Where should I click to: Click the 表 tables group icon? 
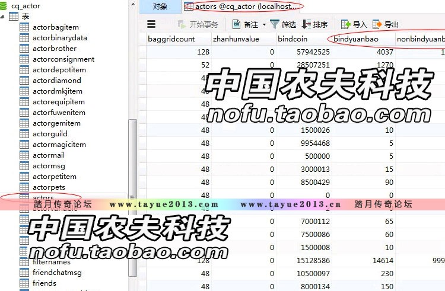[13, 17]
